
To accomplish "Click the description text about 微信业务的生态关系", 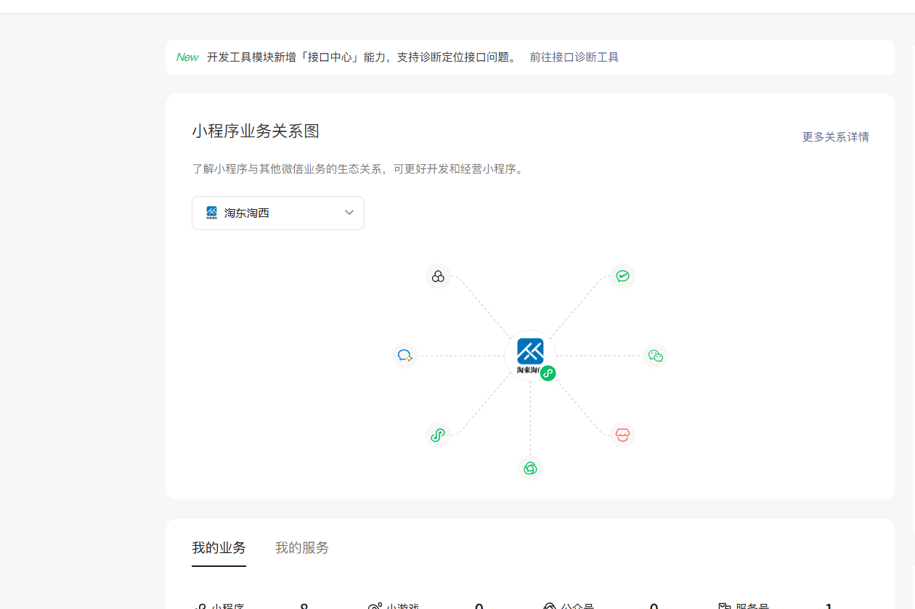I will click(358, 169).
